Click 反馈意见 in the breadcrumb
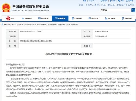Viewport: 136px width, 101px height. [x=75, y=24]
